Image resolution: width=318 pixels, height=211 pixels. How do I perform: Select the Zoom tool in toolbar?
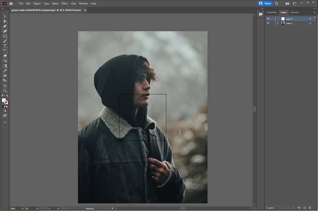[x=5, y=90]
